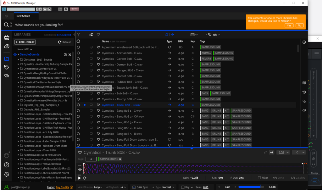Select the circle for Cymatics - Sub 808 - C.wav
The height and width of the screenshot is (190, 322).
pyautogui.click(x=78, y=93)
